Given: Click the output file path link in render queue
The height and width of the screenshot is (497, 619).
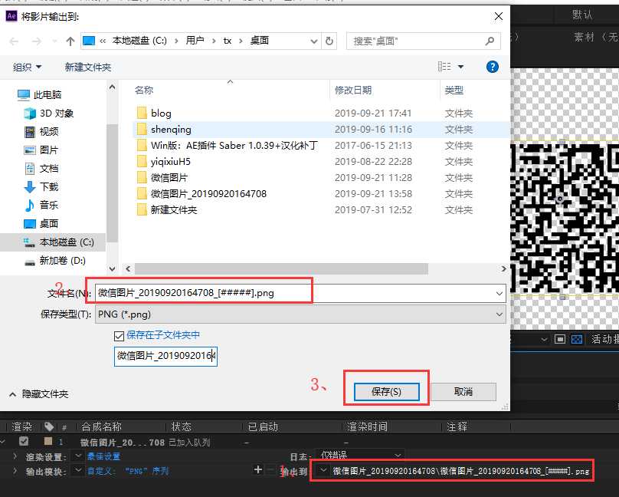Looking at the screenshot, I should point(460,470).
